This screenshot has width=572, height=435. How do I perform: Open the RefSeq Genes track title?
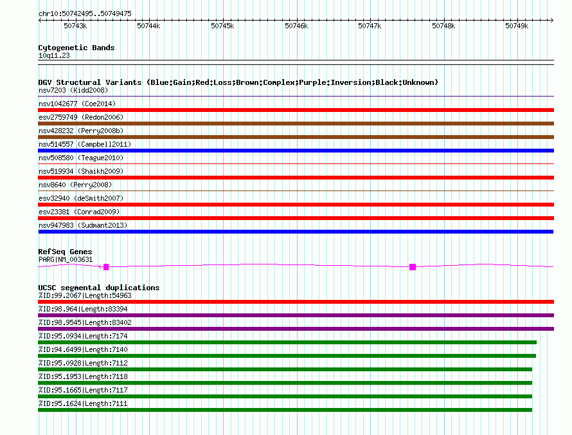[65, 252]
